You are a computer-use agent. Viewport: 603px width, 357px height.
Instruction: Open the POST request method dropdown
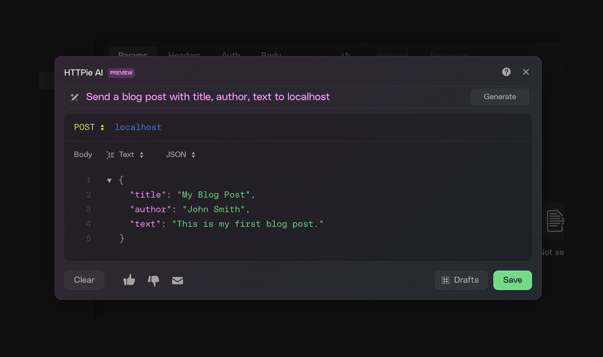click(x=102, y=127)
